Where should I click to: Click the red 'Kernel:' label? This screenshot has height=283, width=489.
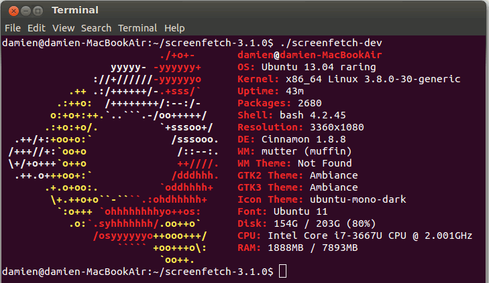(258, 80)
